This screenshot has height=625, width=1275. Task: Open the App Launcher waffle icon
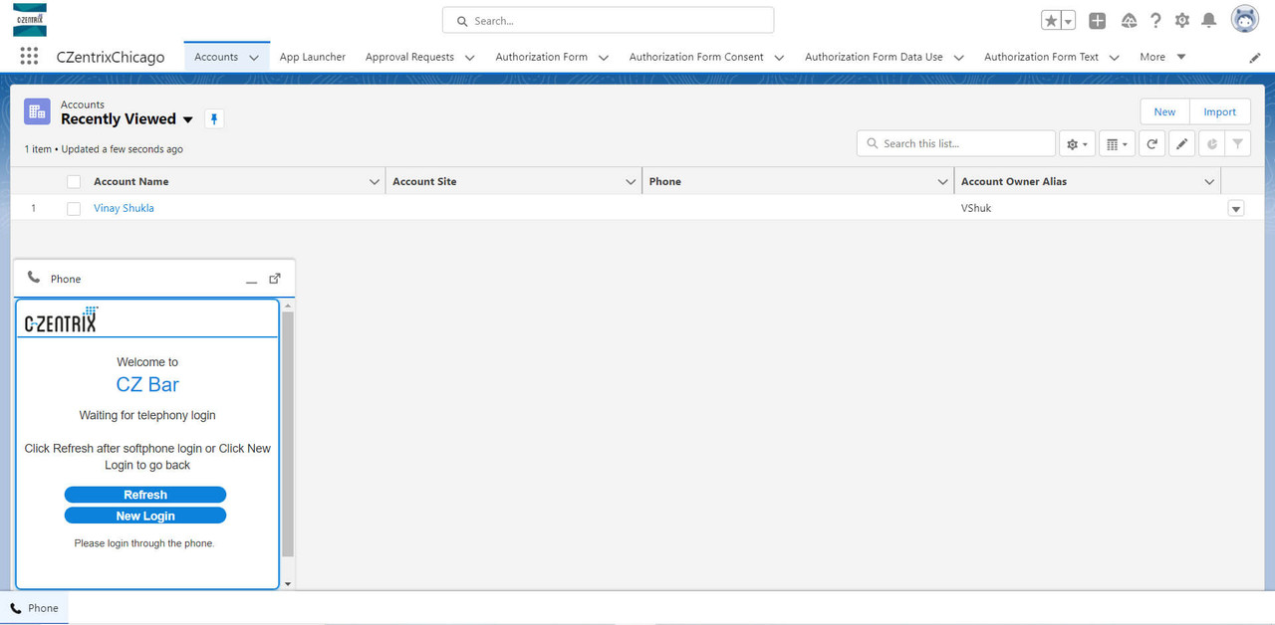pos(29,57)
